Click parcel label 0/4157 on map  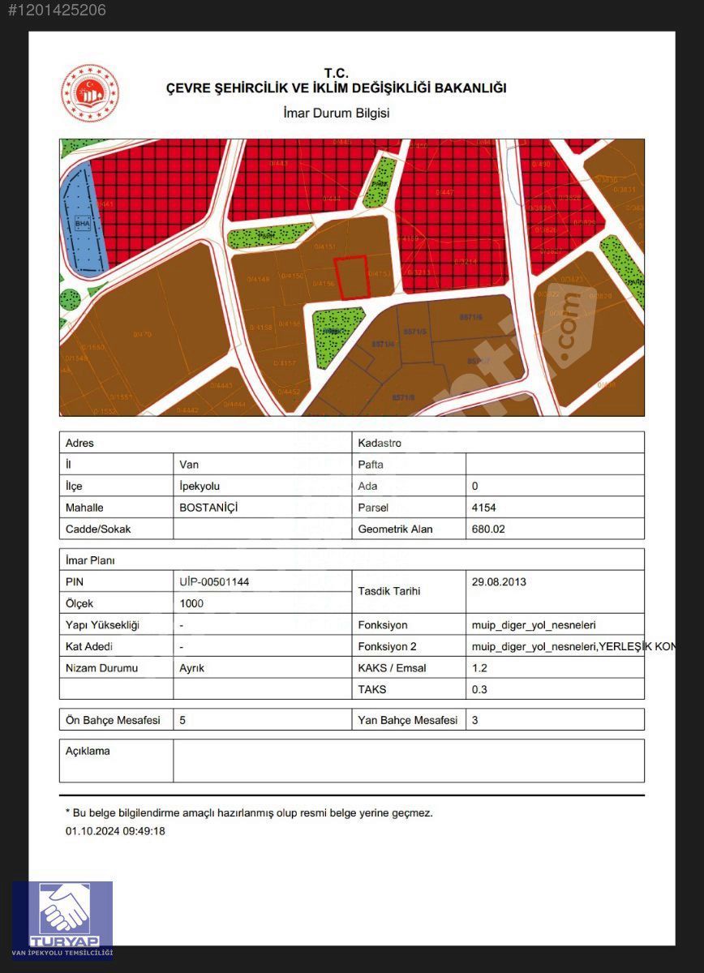(285, 362)
